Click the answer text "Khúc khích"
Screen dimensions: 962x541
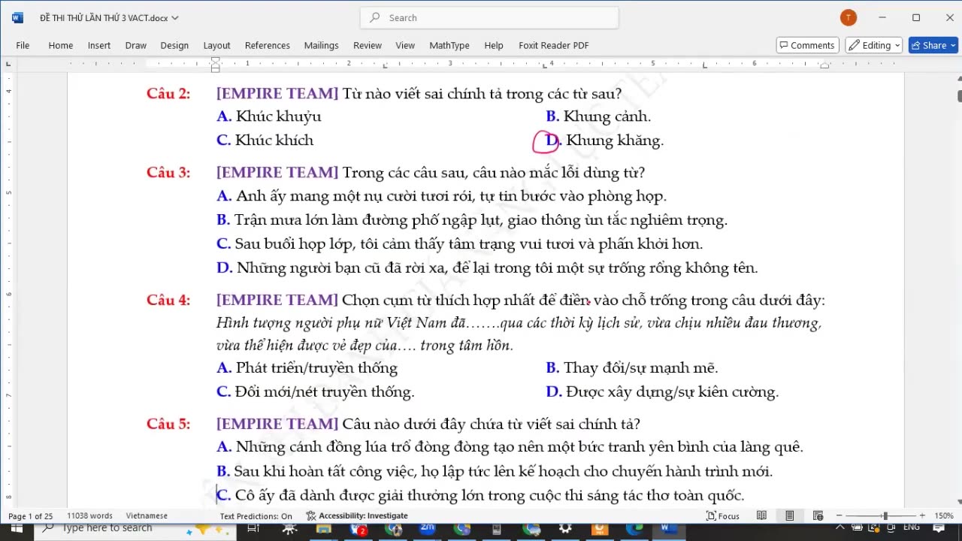click(274, 141)
